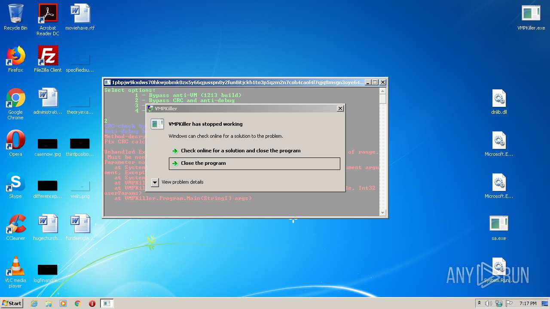Screen dimensions: 550x309
Task: Select sa.exe desktop icon
Action: tap(499, 227)
